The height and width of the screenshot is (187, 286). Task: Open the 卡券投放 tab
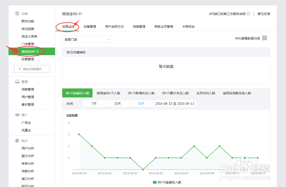coord(188,27)
